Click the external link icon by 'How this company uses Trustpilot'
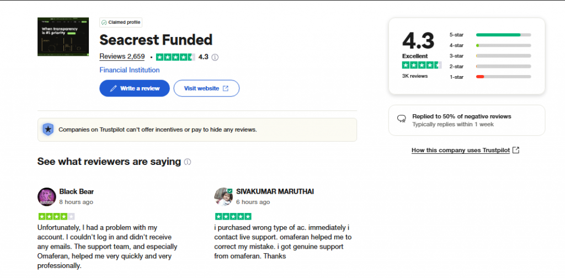 (516, 150)
